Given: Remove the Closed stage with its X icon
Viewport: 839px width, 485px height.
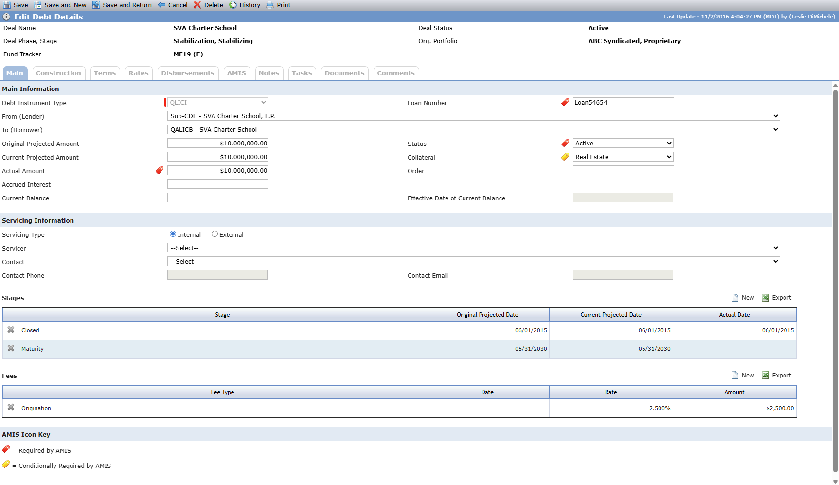Looking at the screenshot, I should (11, 330).
